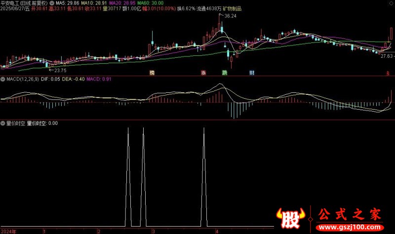
Task: Open the main chart indicator settings circle
Action: click(x=52, y=3)
